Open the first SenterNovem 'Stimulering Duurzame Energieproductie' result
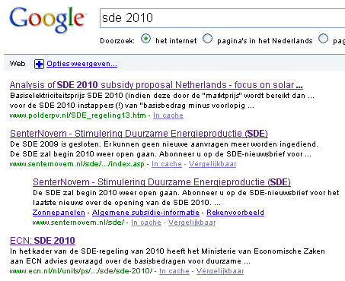 [x=139, y=134]
